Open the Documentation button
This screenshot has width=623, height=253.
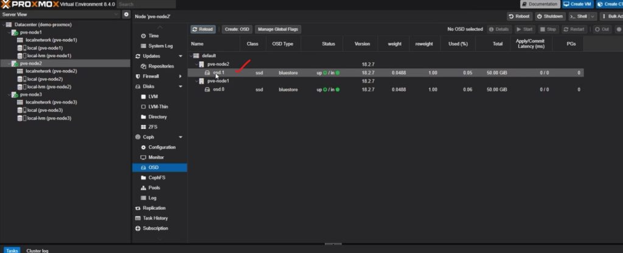coord(540,4)
